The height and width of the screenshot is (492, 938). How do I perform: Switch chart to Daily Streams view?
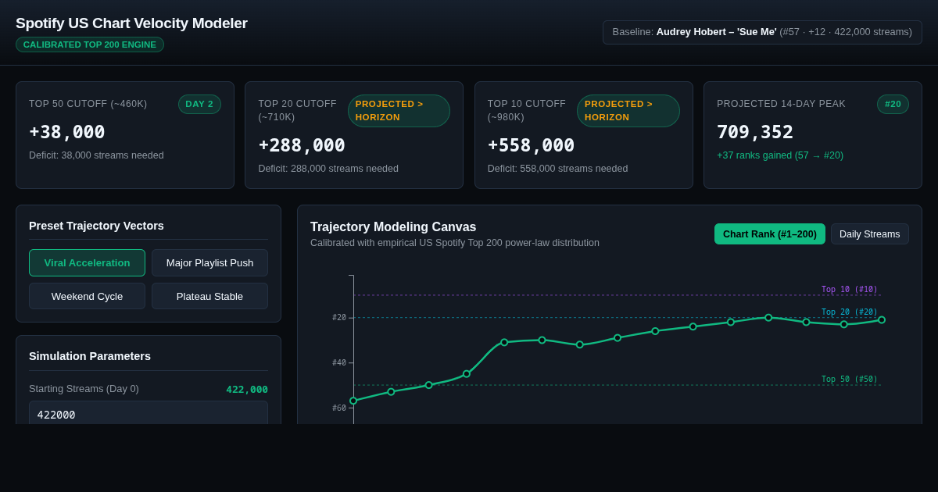click(869, 234)
